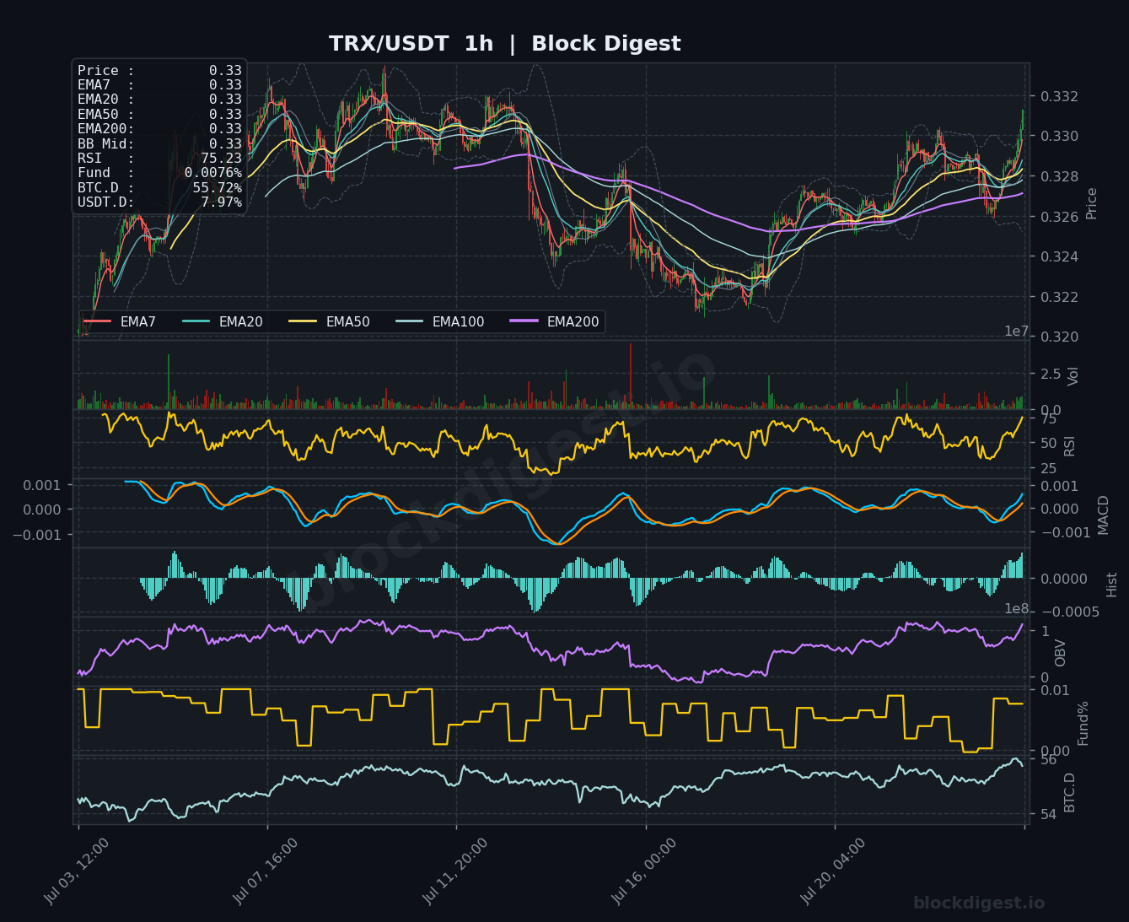Click the 1e7 volume scale exponent
Screen dimensions: 1129x922
pyautogui.click(x=1016, y=332)
